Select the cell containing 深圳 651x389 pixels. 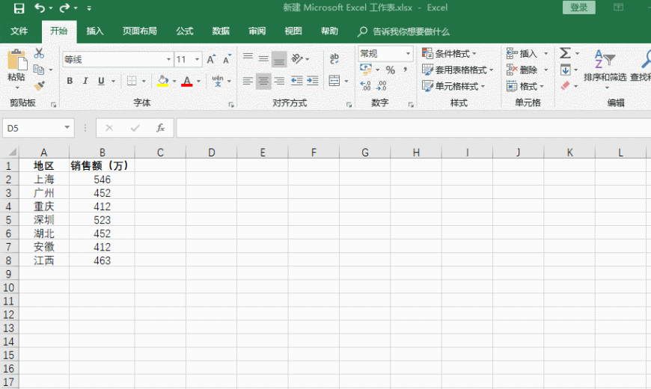pos(44,220)
